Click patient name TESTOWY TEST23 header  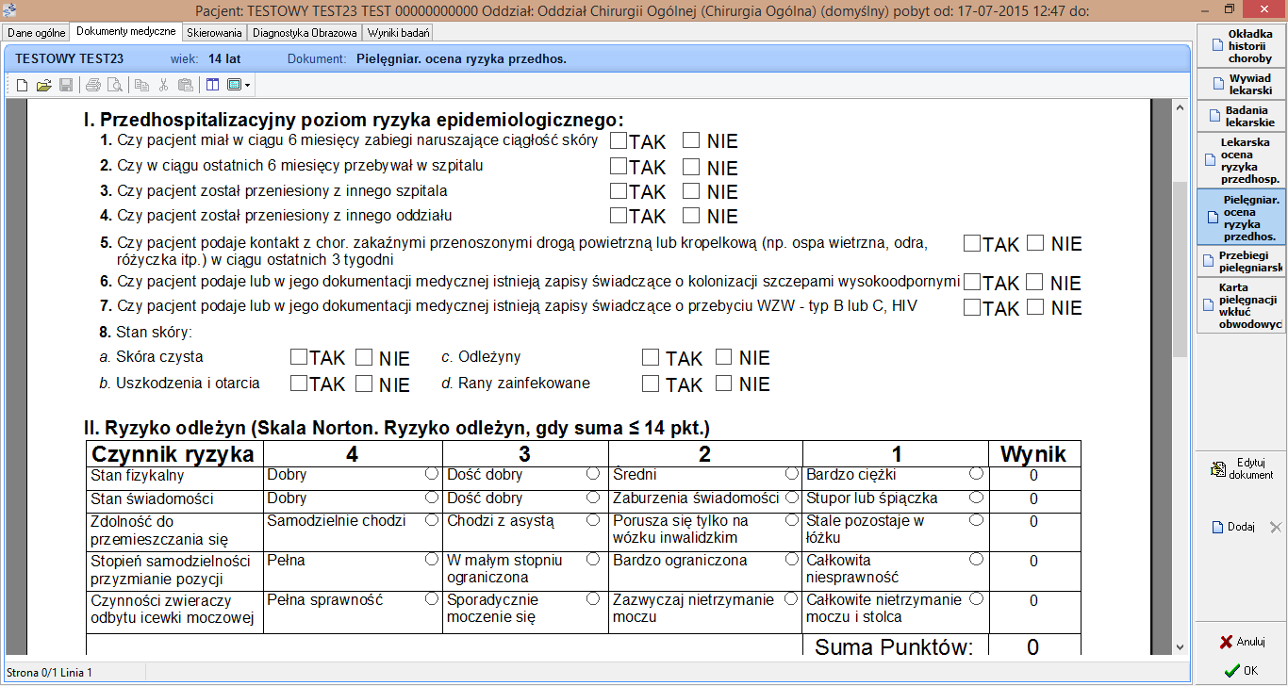69,58
